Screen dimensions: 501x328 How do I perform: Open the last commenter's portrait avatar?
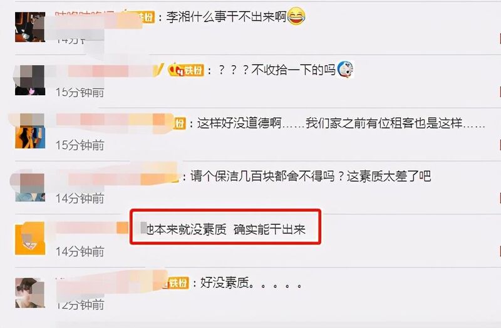[30, 293]
